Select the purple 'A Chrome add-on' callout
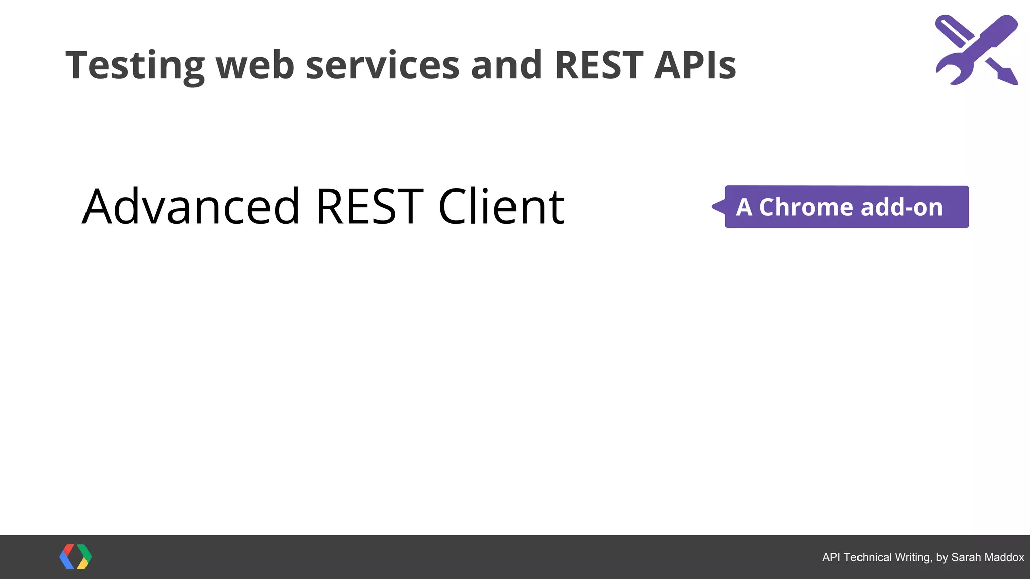 846,207
